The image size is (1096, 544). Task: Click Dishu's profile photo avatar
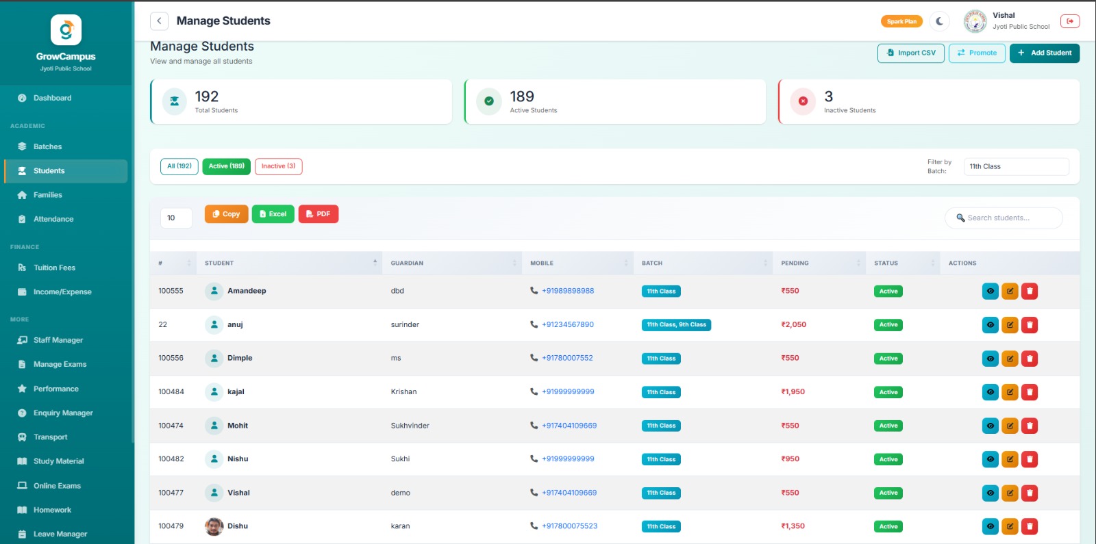214,526
